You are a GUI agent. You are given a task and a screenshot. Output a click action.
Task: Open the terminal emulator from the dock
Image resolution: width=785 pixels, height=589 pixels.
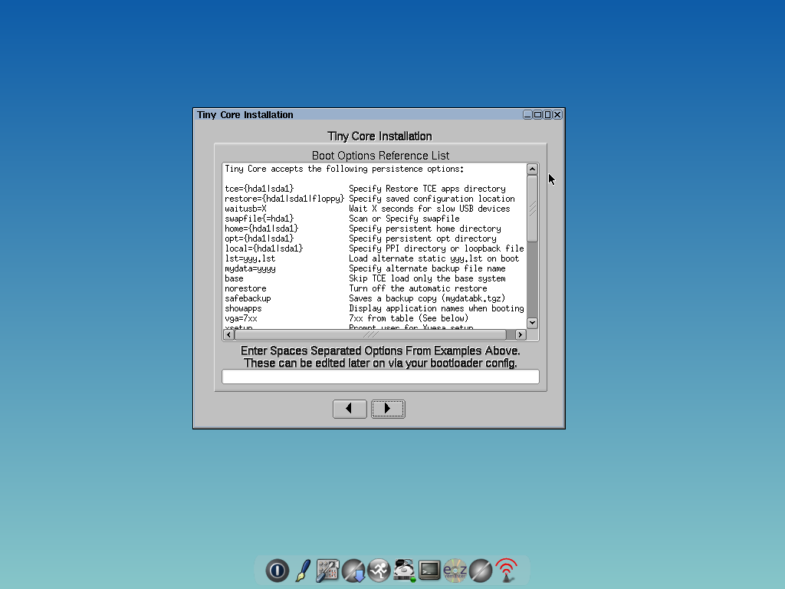pyautogui.click(x=429, y=571)
